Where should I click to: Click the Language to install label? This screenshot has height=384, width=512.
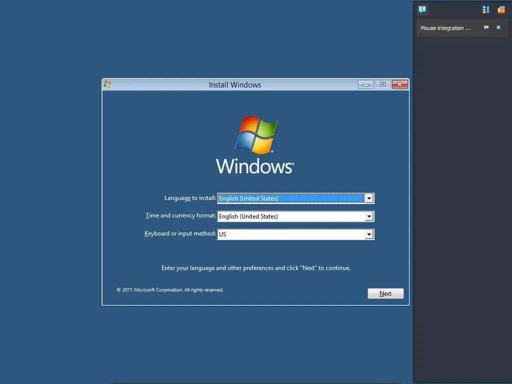point(190,198)
